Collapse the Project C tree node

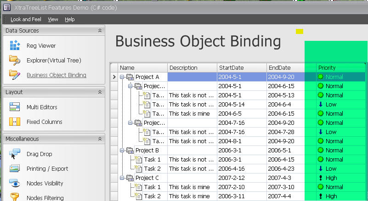pos(122,178)
